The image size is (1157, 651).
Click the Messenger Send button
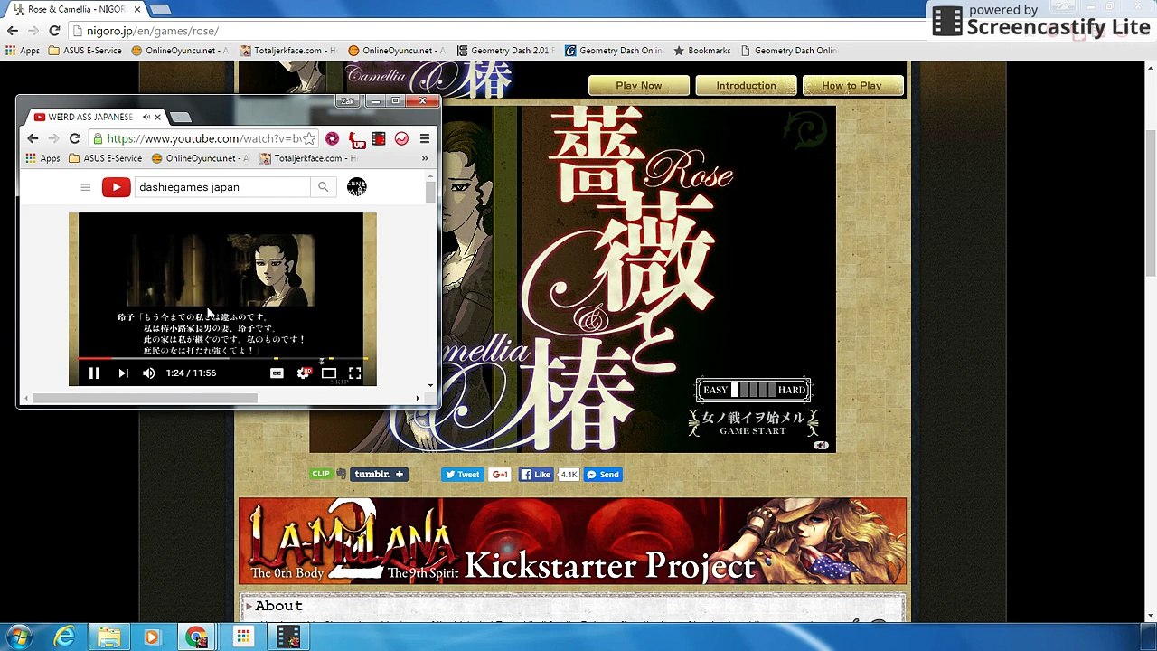603,474
